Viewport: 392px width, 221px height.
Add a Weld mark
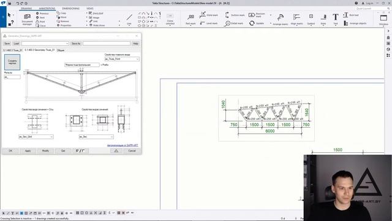point(209,15)
